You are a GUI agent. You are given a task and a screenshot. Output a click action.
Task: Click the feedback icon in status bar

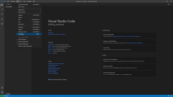pyautogui.click(x=168, y=96)
